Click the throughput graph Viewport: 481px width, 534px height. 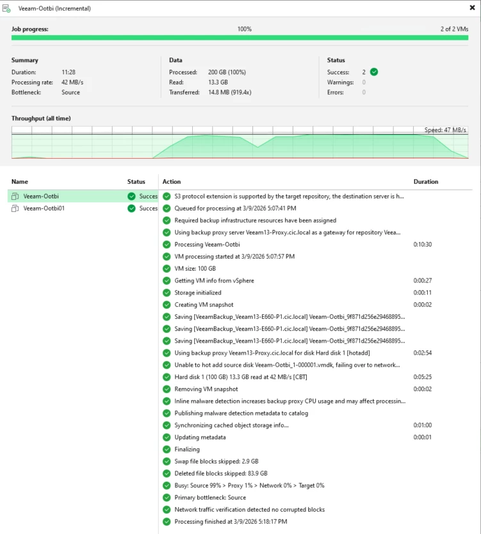pos(240,142)
